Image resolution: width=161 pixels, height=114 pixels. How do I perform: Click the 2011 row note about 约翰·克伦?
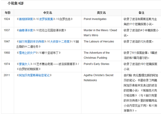pyautogui.click(x=141, y=93)
